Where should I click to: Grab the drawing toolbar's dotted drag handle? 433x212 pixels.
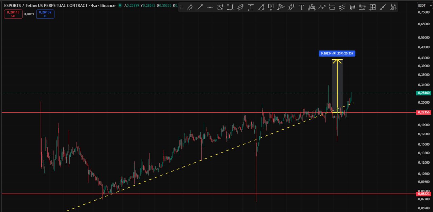[181, 7]
